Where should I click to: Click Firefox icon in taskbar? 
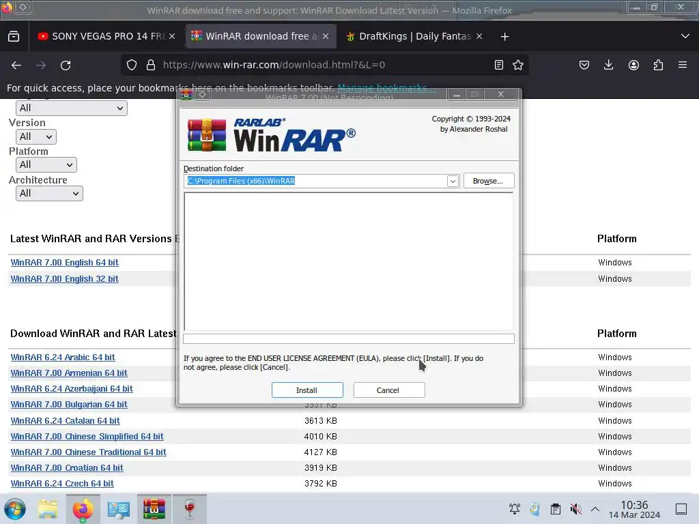(83, 509)
